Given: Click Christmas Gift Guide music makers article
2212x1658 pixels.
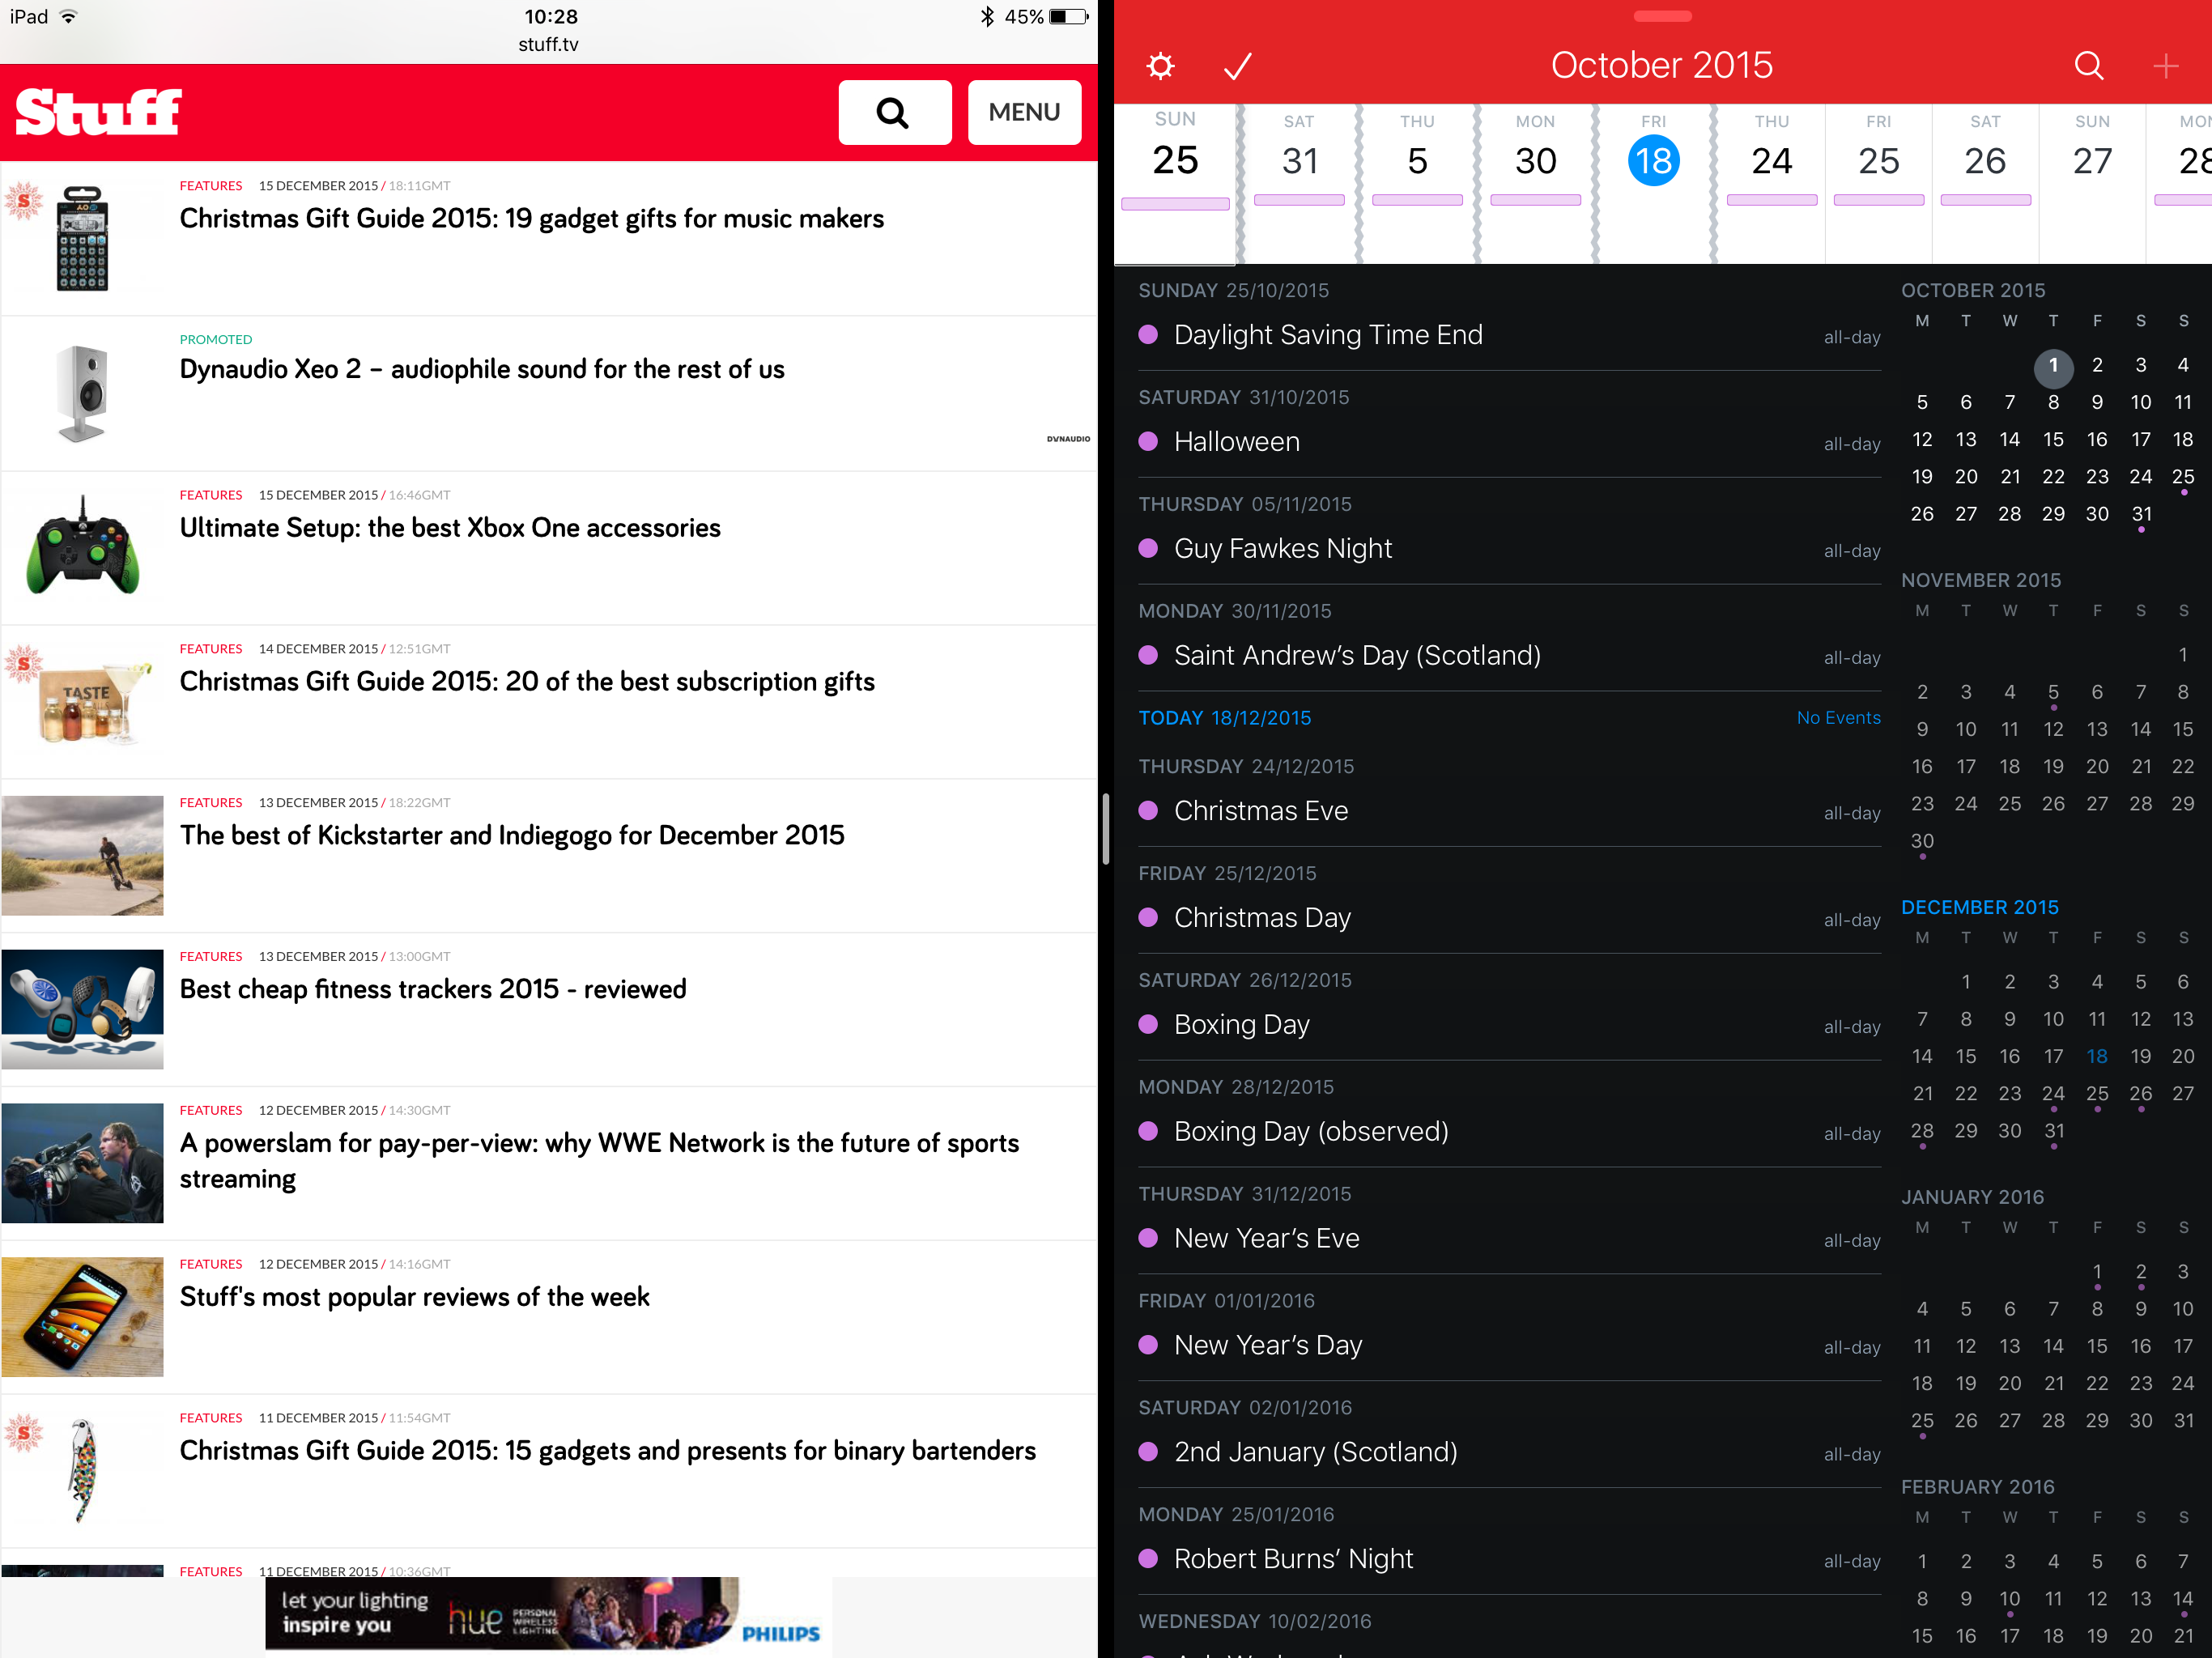Looking at the screenshot, I should (x=531, y=218).
